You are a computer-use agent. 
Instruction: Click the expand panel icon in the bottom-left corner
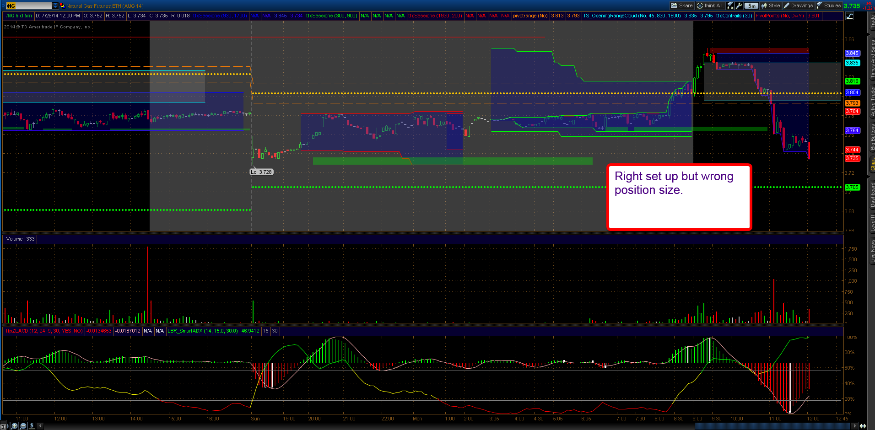pos(4,426)
